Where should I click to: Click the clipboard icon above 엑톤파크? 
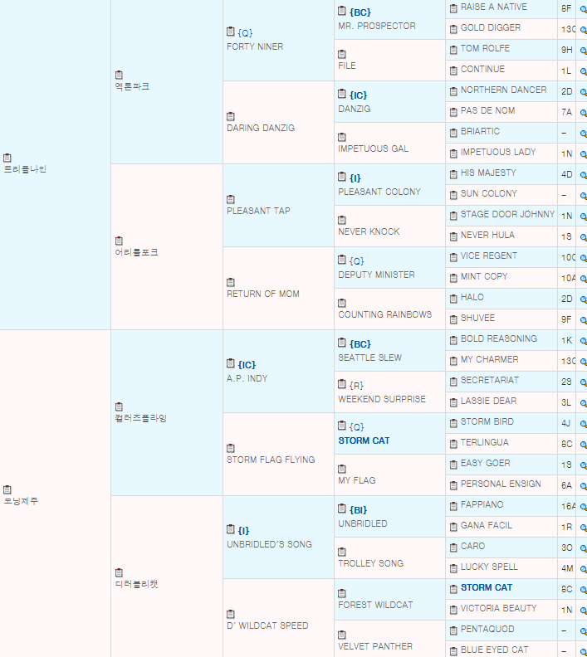coord(119,75)
